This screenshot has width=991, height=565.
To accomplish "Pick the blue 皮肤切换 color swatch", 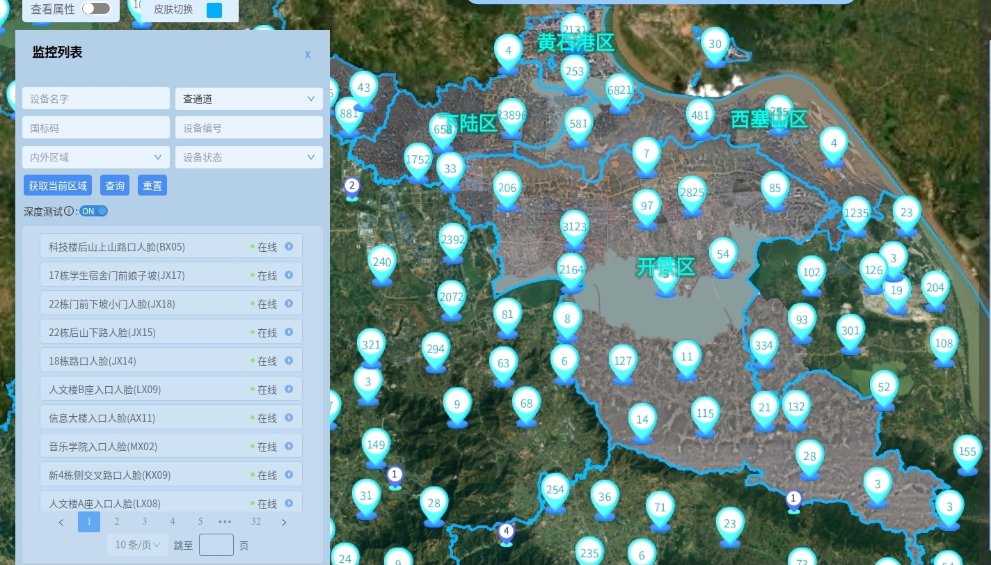I will coord(214,10).
